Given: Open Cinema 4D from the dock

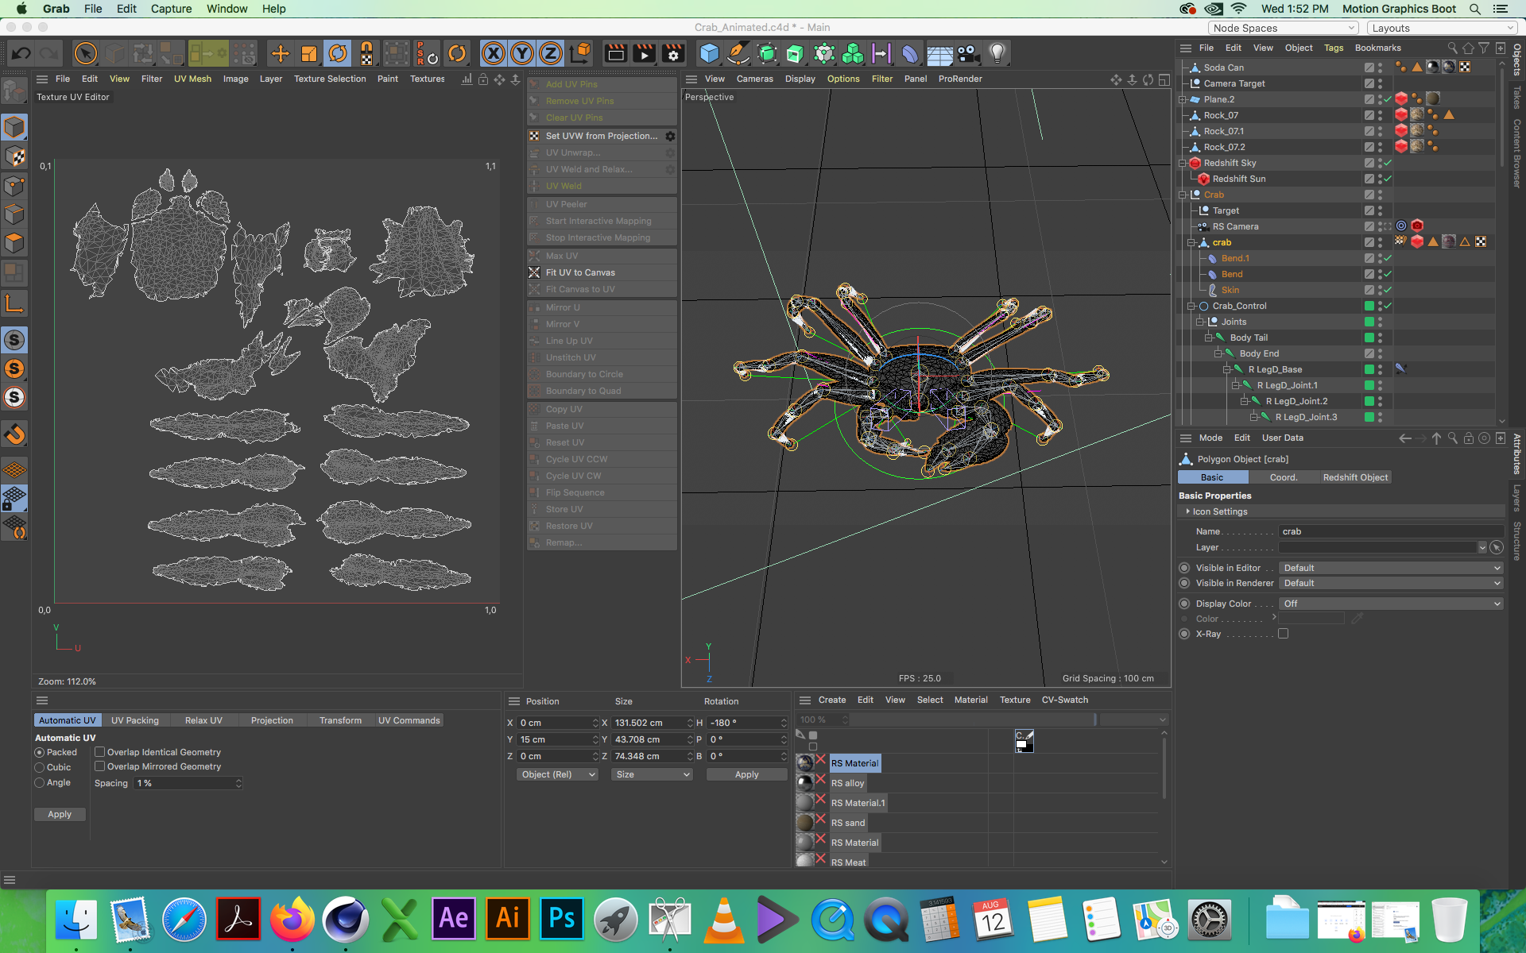Looking at the screenshot, I should [345, 920].
